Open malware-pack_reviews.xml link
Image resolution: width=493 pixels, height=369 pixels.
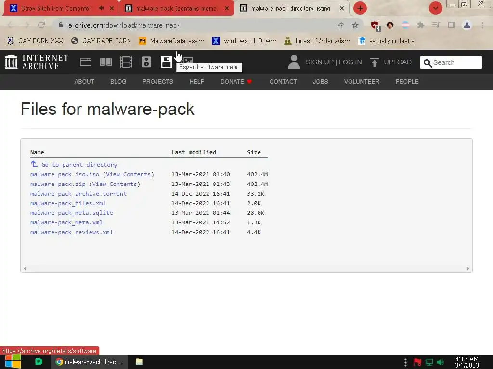71,232
